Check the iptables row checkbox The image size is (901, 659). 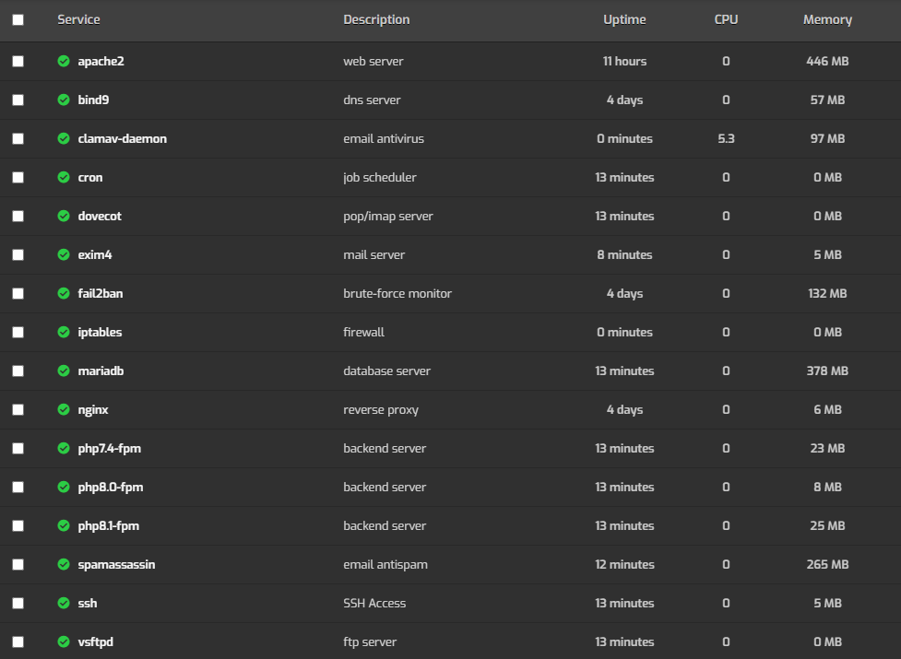click(18, 333)
